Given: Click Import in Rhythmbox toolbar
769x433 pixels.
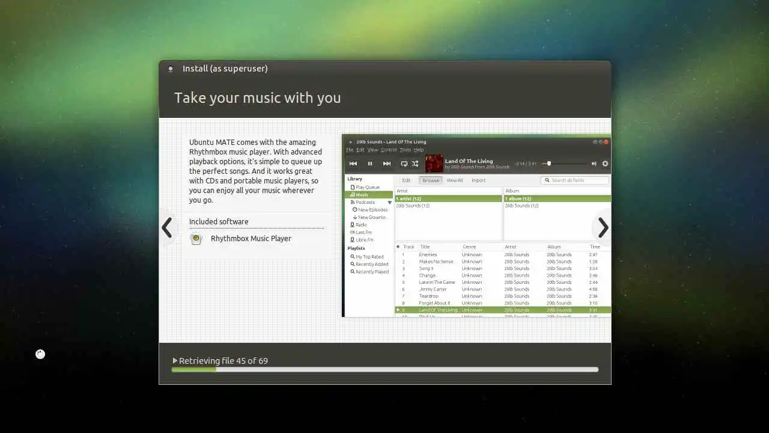Looking at the screenshot, I should click(x=479, y=180).
